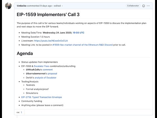Viewport: 157px width, 118px height.
Task: Open the #1559-fee-market Discord channel link
Action: point(82,45)
